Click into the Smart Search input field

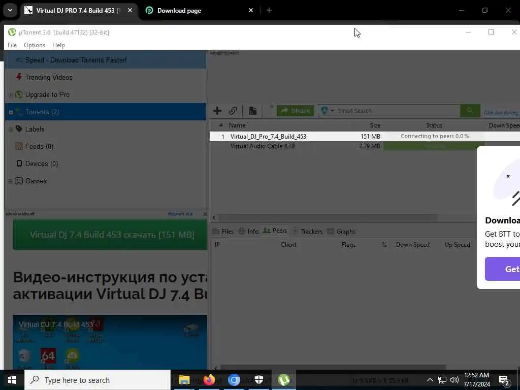[x=397, y=111]
